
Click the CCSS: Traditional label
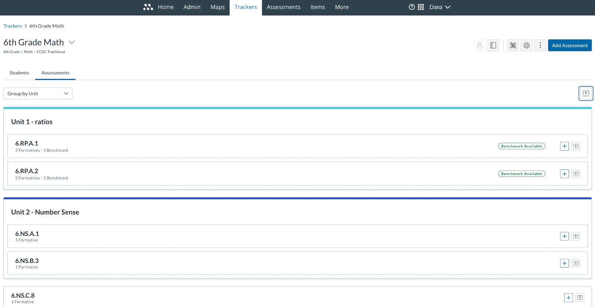coord(51,52)
